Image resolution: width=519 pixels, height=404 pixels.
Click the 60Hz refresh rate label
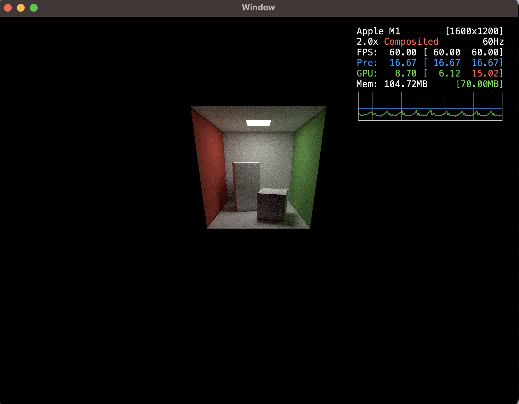pos(493,42)
